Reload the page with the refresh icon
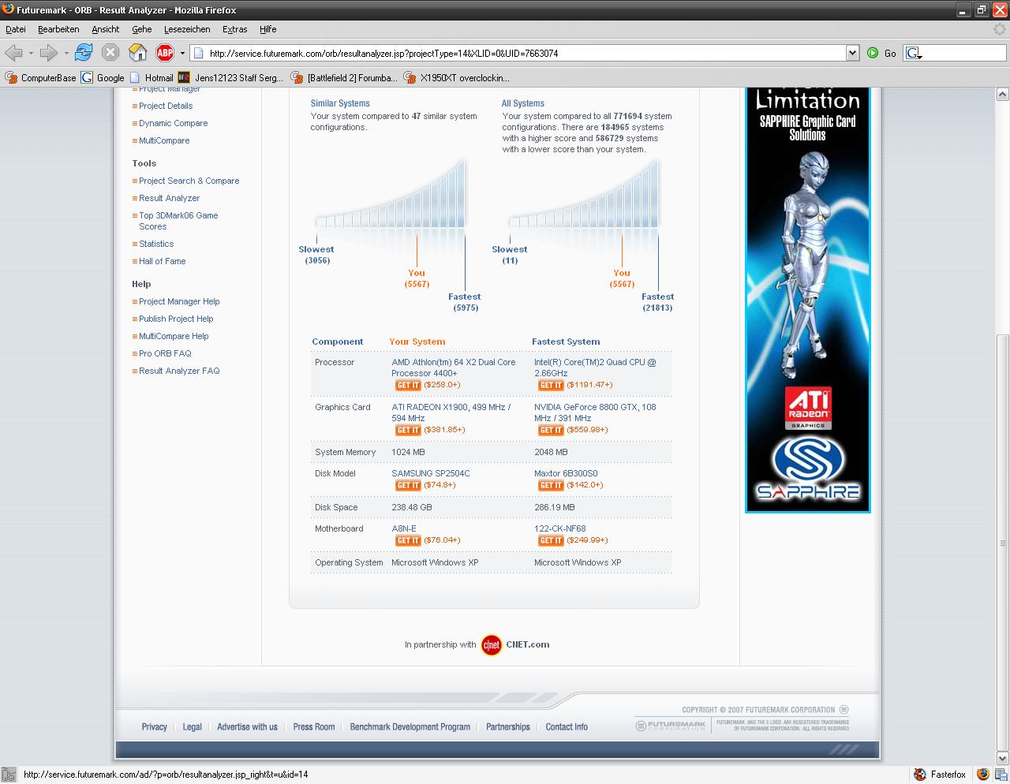 (x=84, y=53)
